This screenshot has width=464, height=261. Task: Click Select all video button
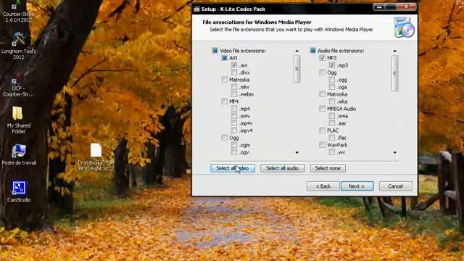(x=233, y=168)
